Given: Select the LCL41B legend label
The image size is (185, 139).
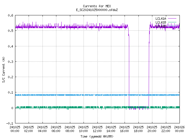Looking at the screenshot, I should click(161, 22).
